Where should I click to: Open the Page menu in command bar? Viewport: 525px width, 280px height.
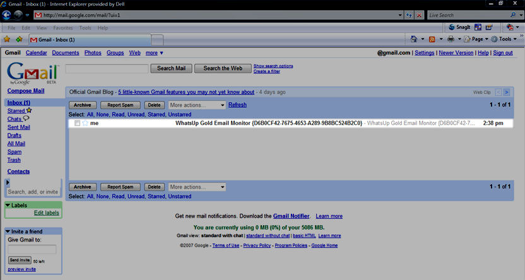click(476, 39)
